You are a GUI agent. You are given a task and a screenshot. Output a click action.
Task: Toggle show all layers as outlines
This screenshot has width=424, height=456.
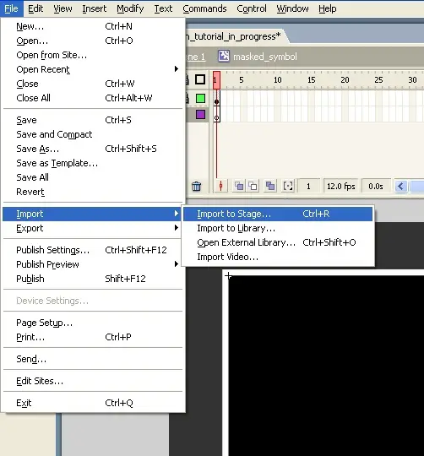(x=200, y=79)
